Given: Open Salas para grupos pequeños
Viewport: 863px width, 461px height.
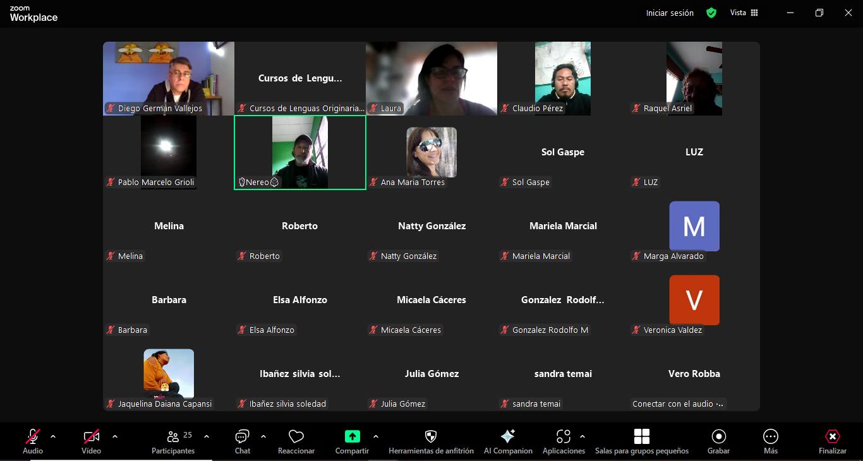Looking at the screenshot, I should click(x=641, y=441).
